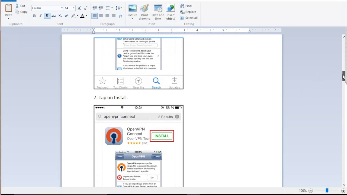Toggle subscript formatting
This screenshot has width=347, height=195.
[60, 16]
